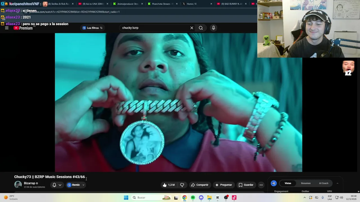This screenshot has width=360, height=202.
Task: Open Bizarrap channel avatar
Action: [x=18, y=185]
